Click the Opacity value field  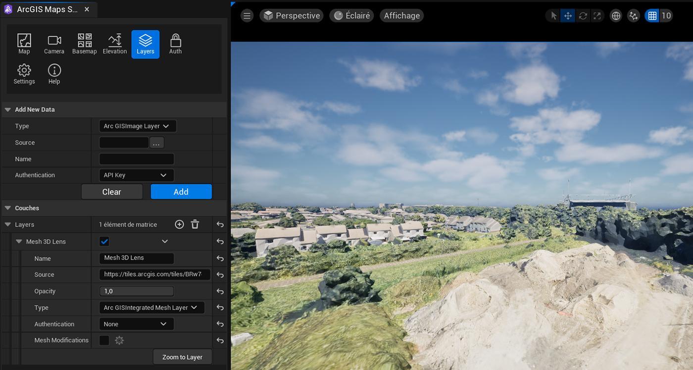tap(137, 291)
